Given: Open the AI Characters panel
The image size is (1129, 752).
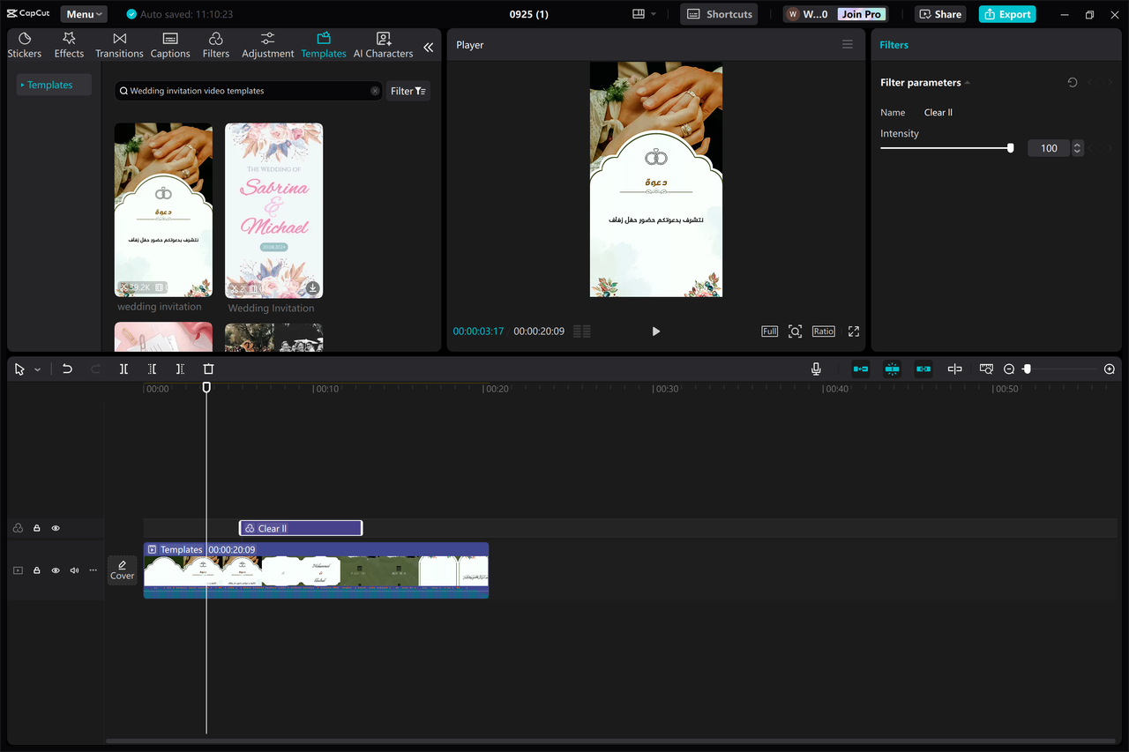Looking at the screenshot, I should click(382, 43).
